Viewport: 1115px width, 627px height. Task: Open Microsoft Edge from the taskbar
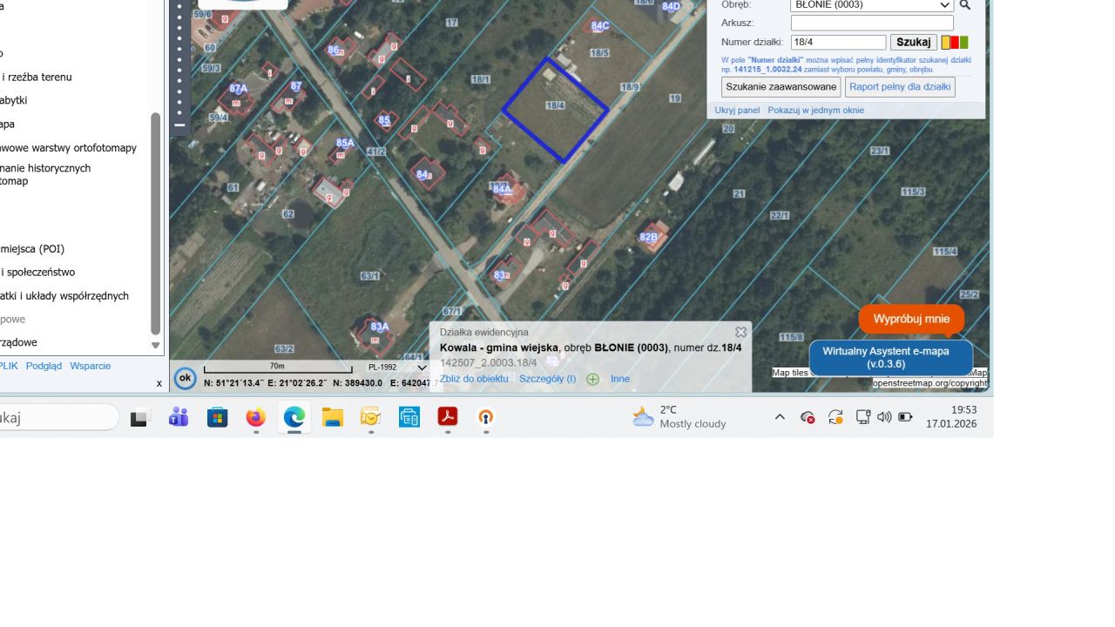[x=294, y=418]
